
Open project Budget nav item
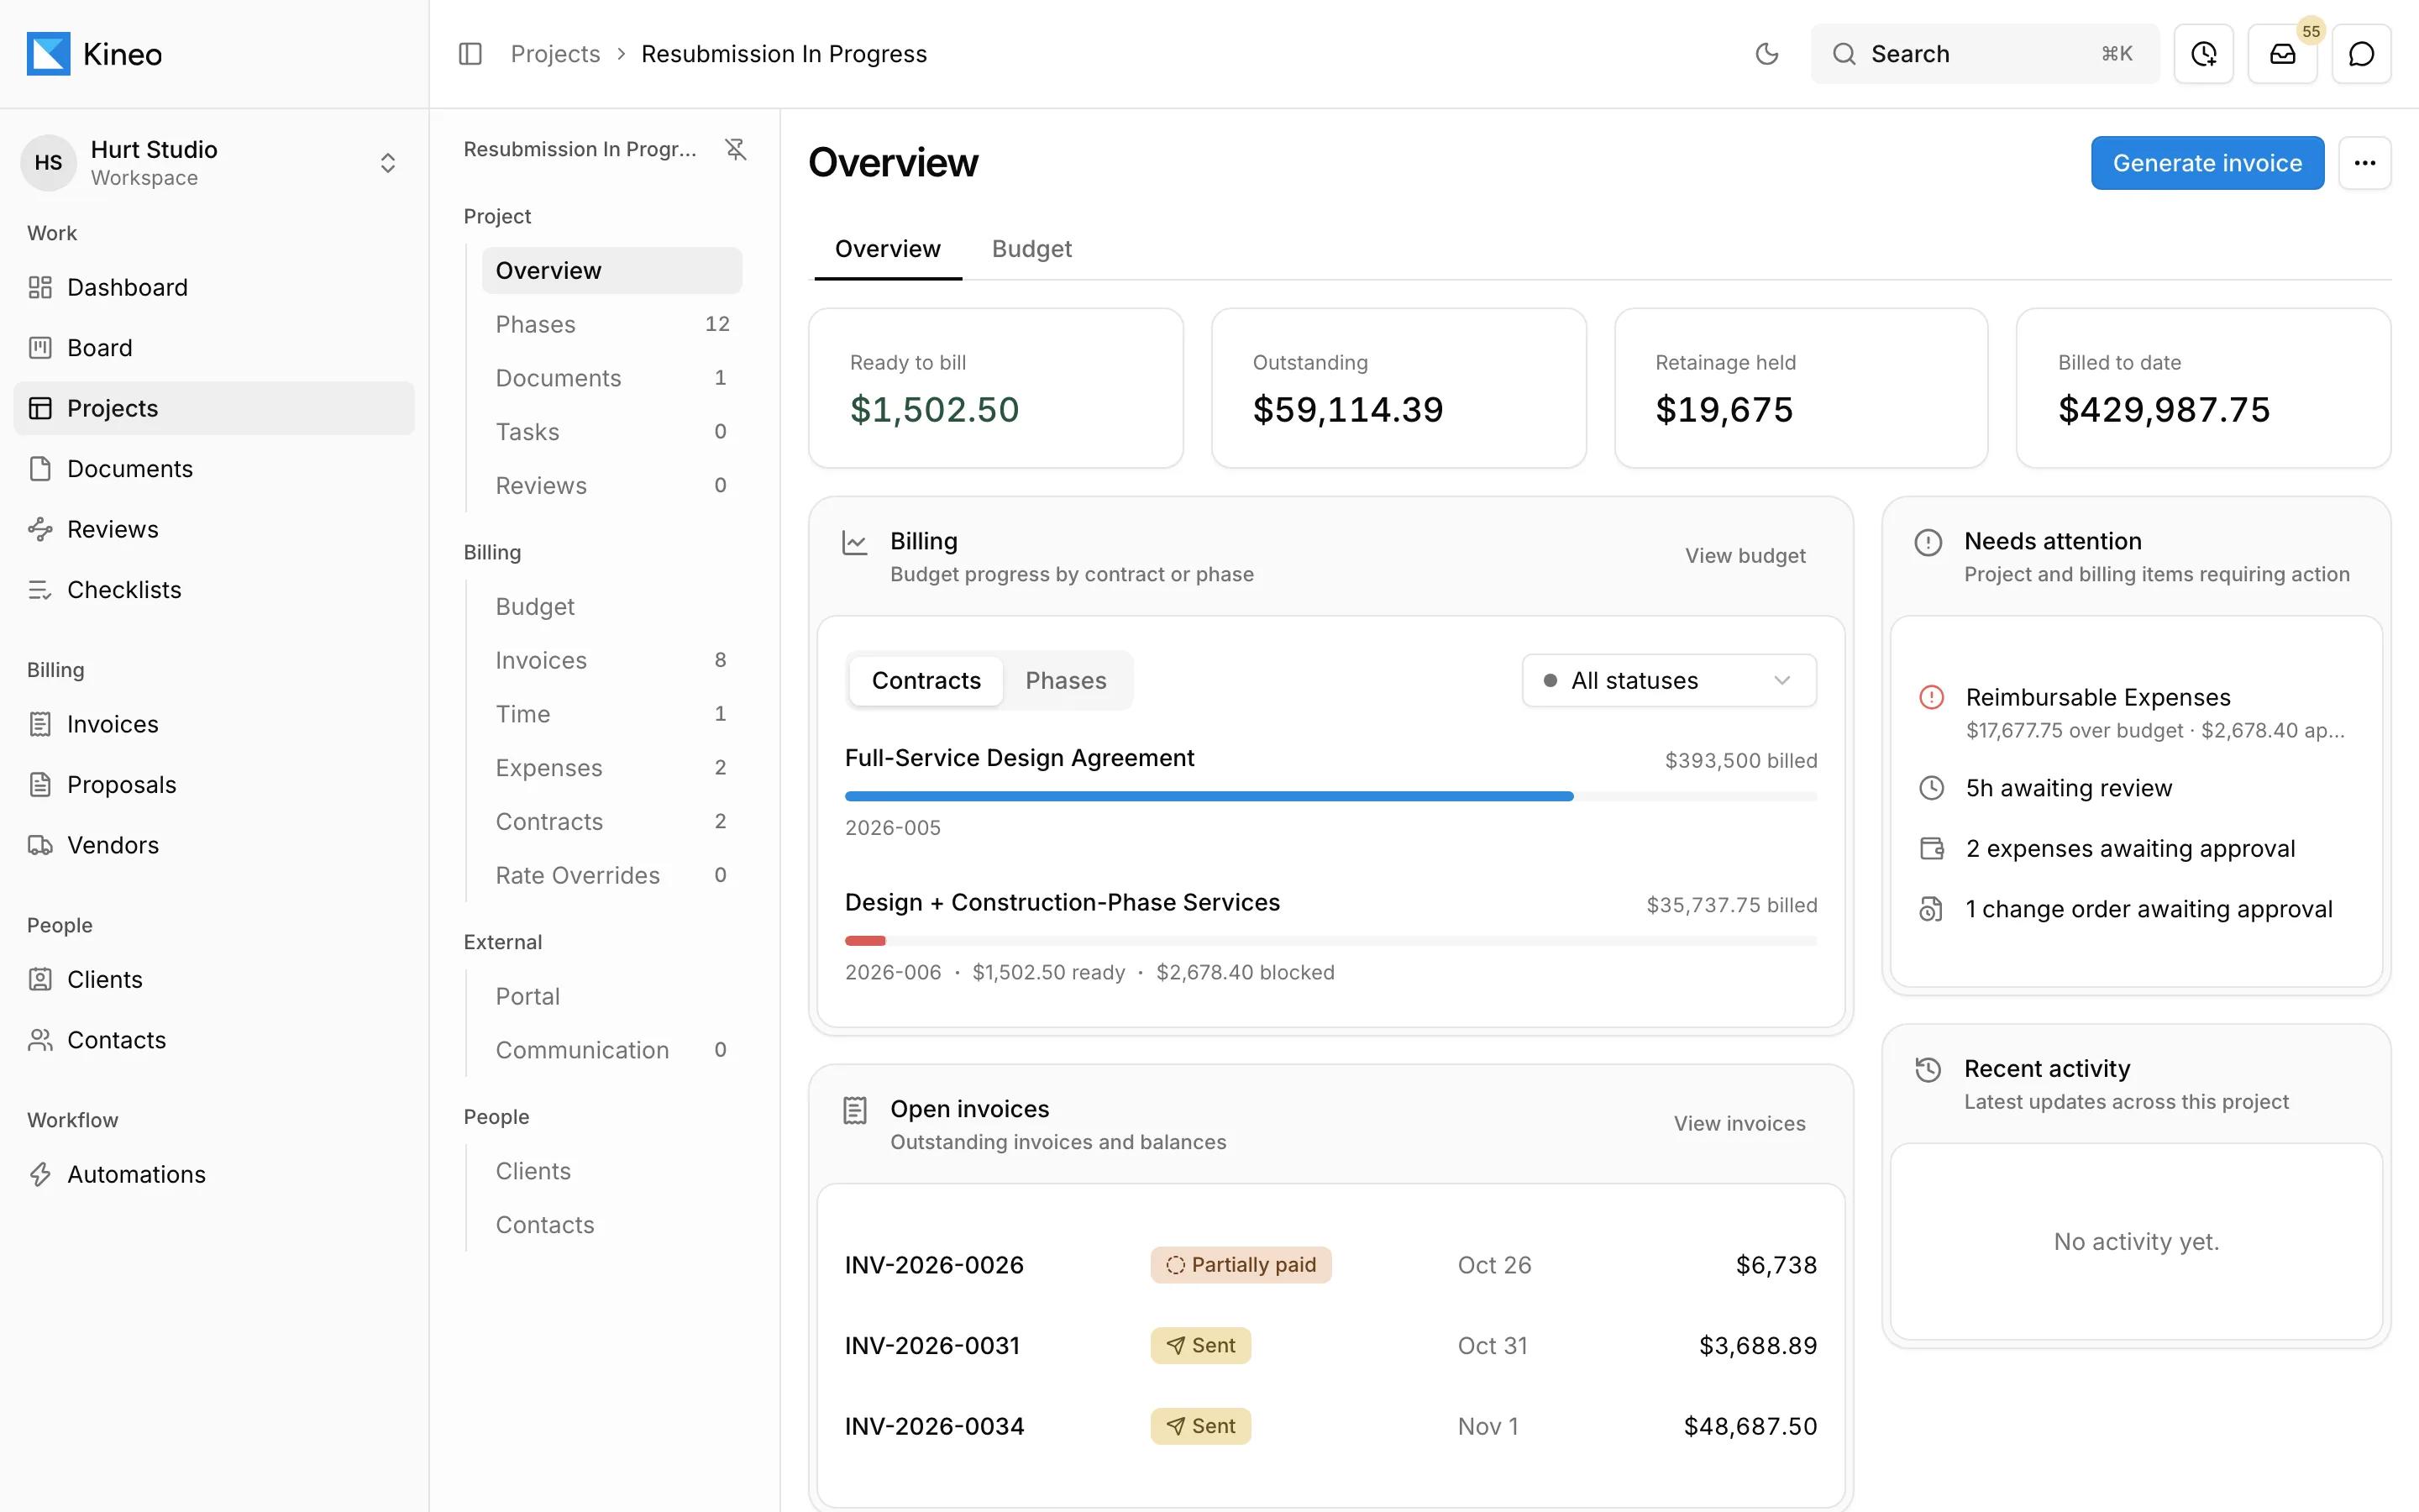click(x=611, y=607)
